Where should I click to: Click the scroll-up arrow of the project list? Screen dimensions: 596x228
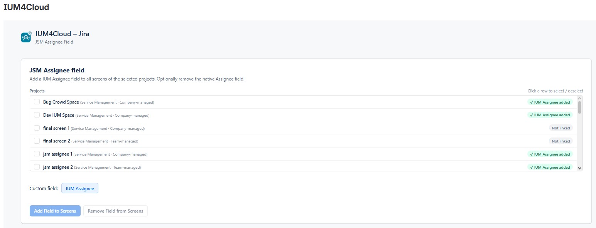[579, 98]
